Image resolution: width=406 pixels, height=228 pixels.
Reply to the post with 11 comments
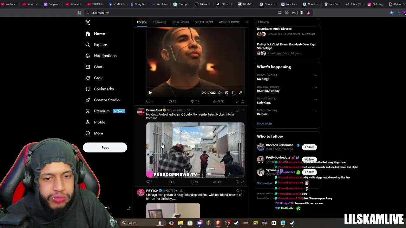(149, 101)
